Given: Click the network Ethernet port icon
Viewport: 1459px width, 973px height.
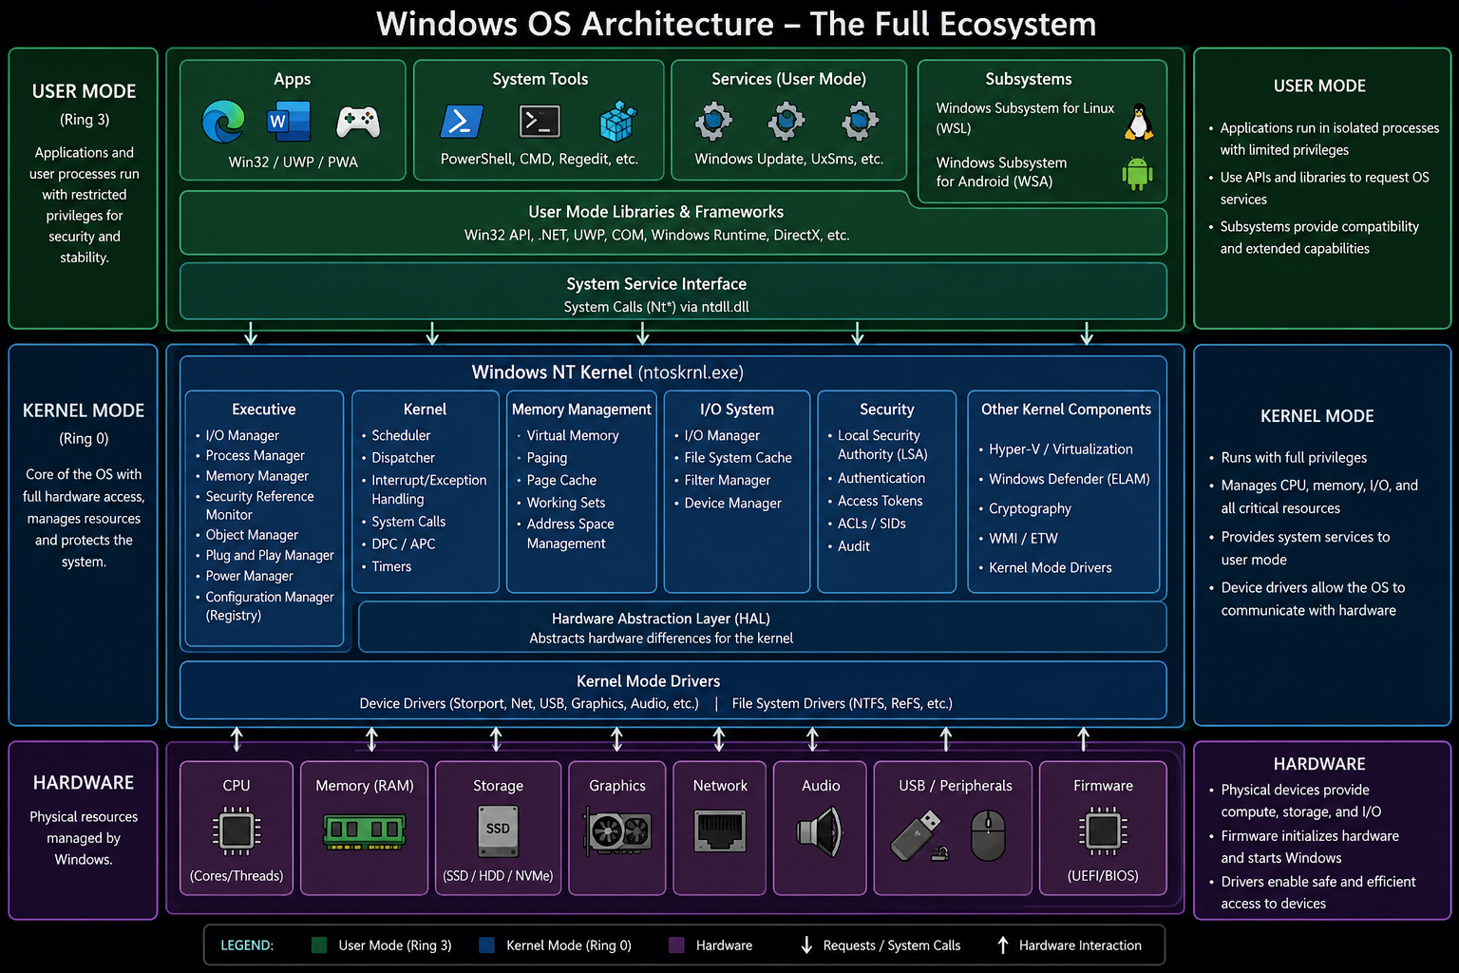Looking at the screenshot, I should (720, 831).
